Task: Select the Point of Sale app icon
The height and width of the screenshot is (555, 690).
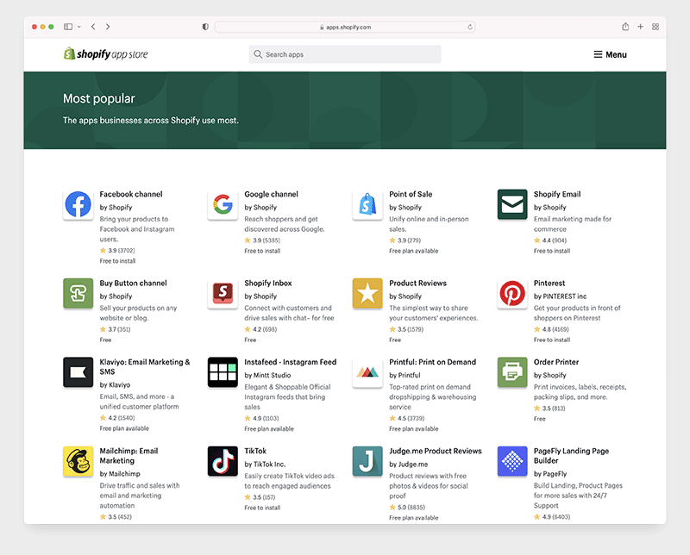Action: (367, 204)
